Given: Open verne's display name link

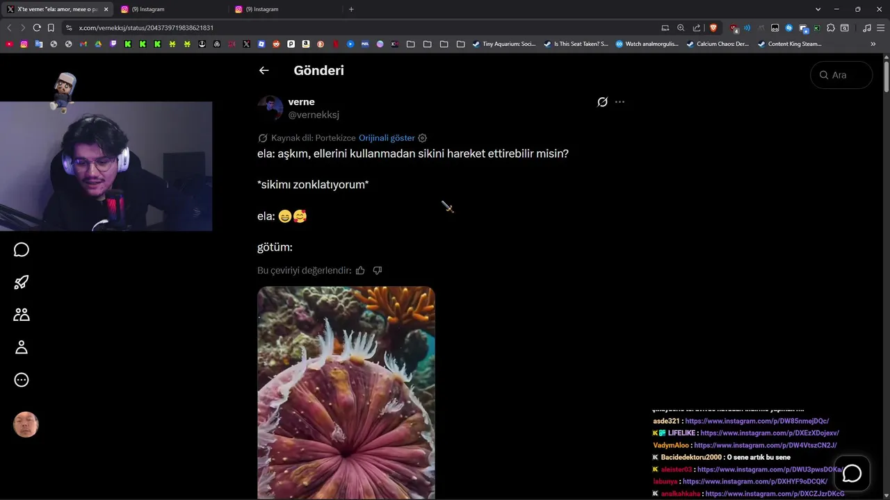Looking at the screenshot, I should tap(301, 102).
